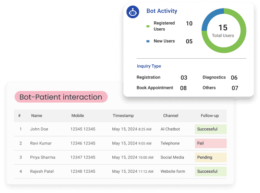Screen dimensions: 260x193
Task: Click the Book Appointment inquiry entry
Action: click(x=155, y=88)
